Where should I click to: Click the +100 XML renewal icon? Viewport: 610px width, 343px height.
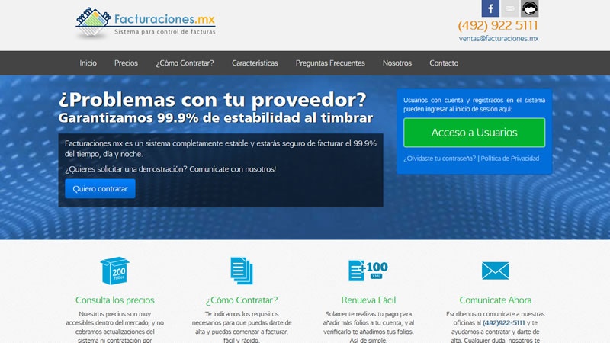[x=368, y=271]
